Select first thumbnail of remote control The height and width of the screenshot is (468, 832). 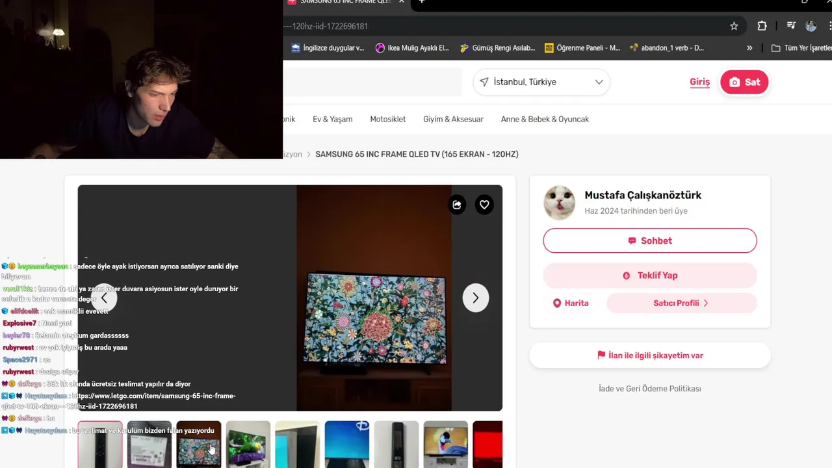[100, 445]
